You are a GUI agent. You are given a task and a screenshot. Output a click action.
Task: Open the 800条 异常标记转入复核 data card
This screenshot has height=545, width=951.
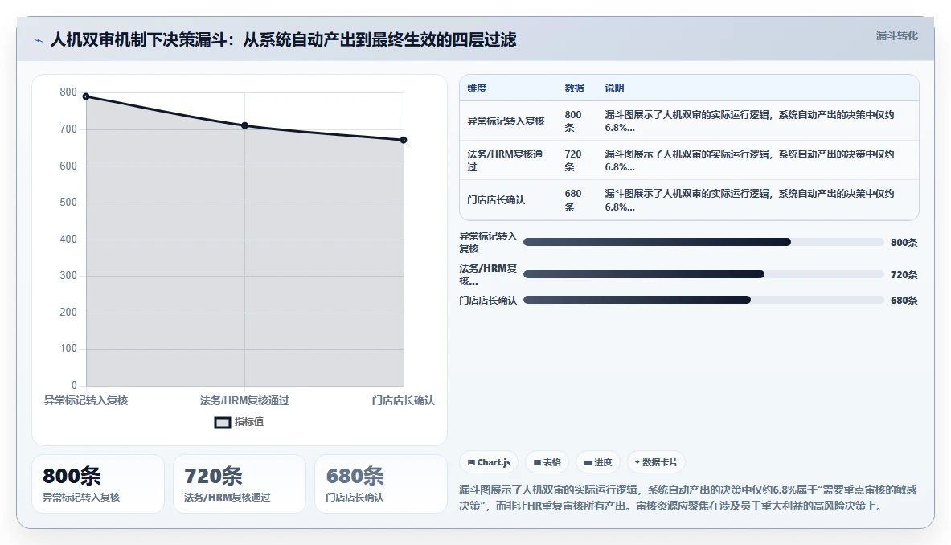[97, 484]
